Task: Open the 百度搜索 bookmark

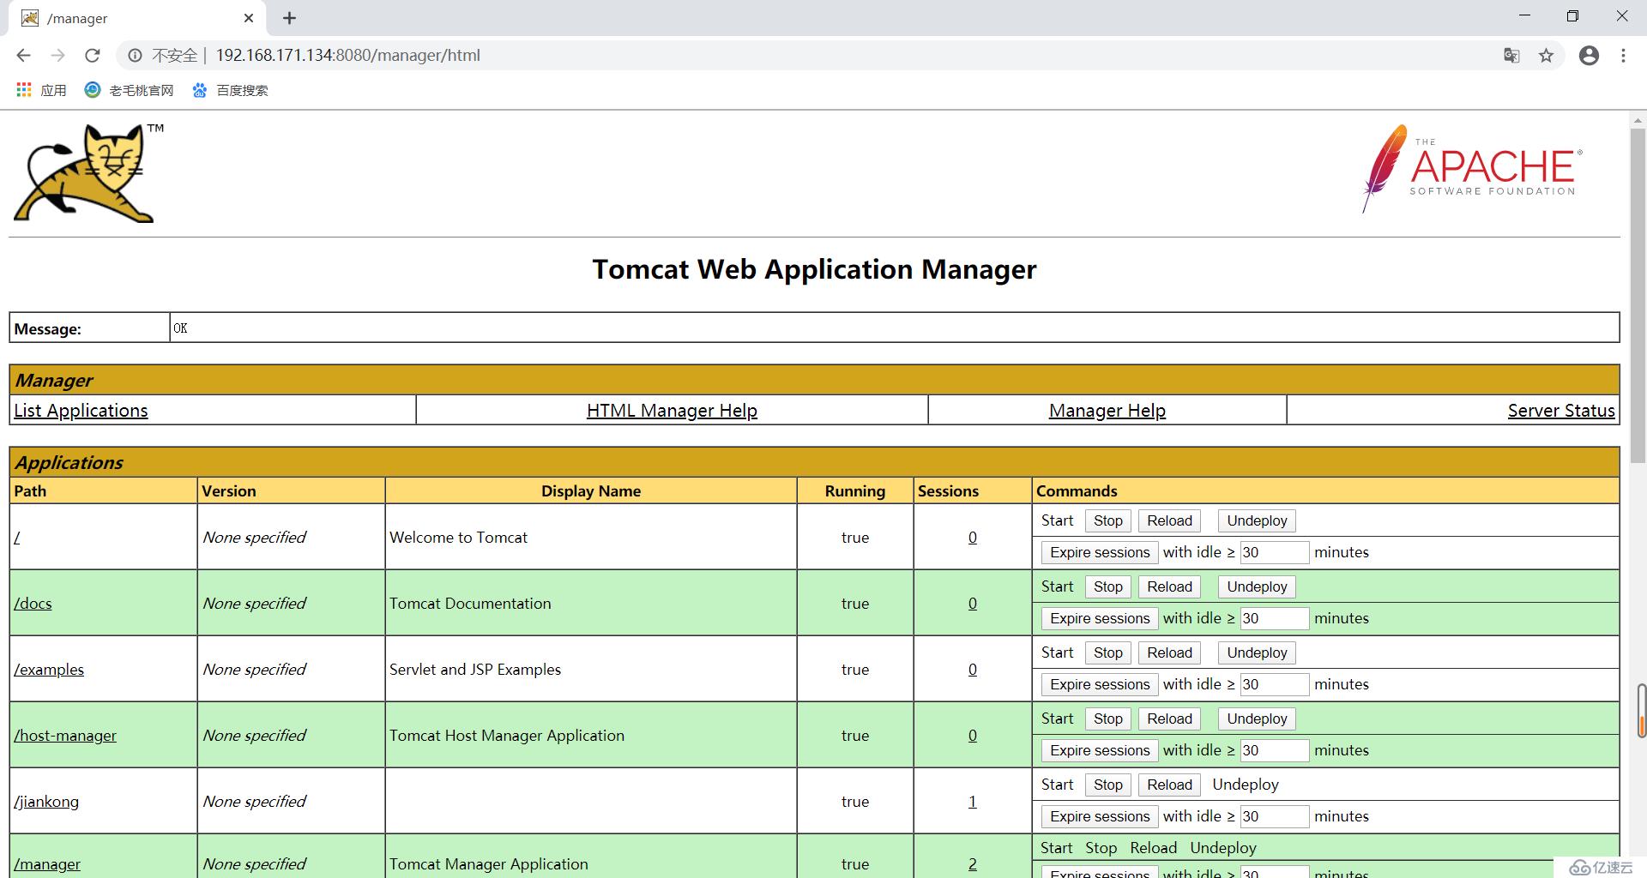Action: point(230,90)
